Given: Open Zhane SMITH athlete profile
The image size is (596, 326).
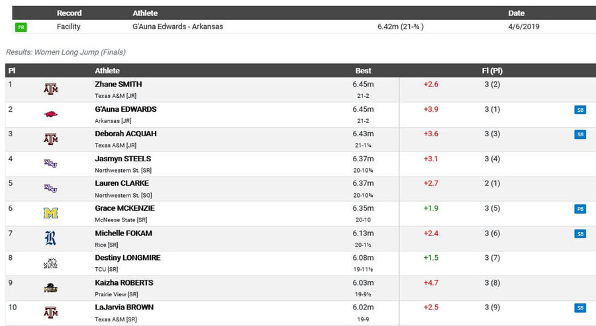Looking at the screenshot, I should (119, 84).
